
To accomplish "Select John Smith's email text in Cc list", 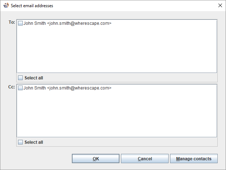I will [x=68, y=88].
